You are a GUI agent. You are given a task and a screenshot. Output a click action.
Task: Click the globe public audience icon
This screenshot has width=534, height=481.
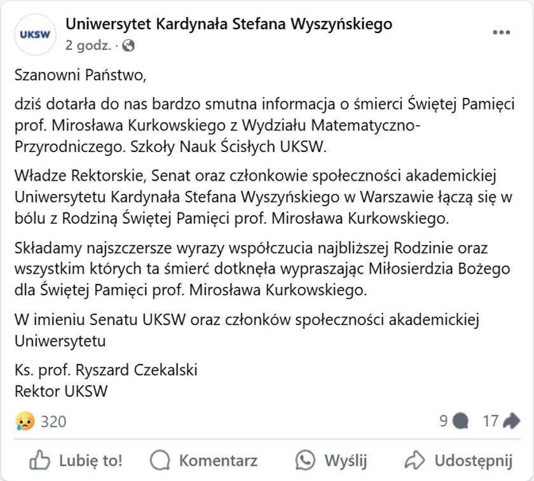tap(128, 45)
